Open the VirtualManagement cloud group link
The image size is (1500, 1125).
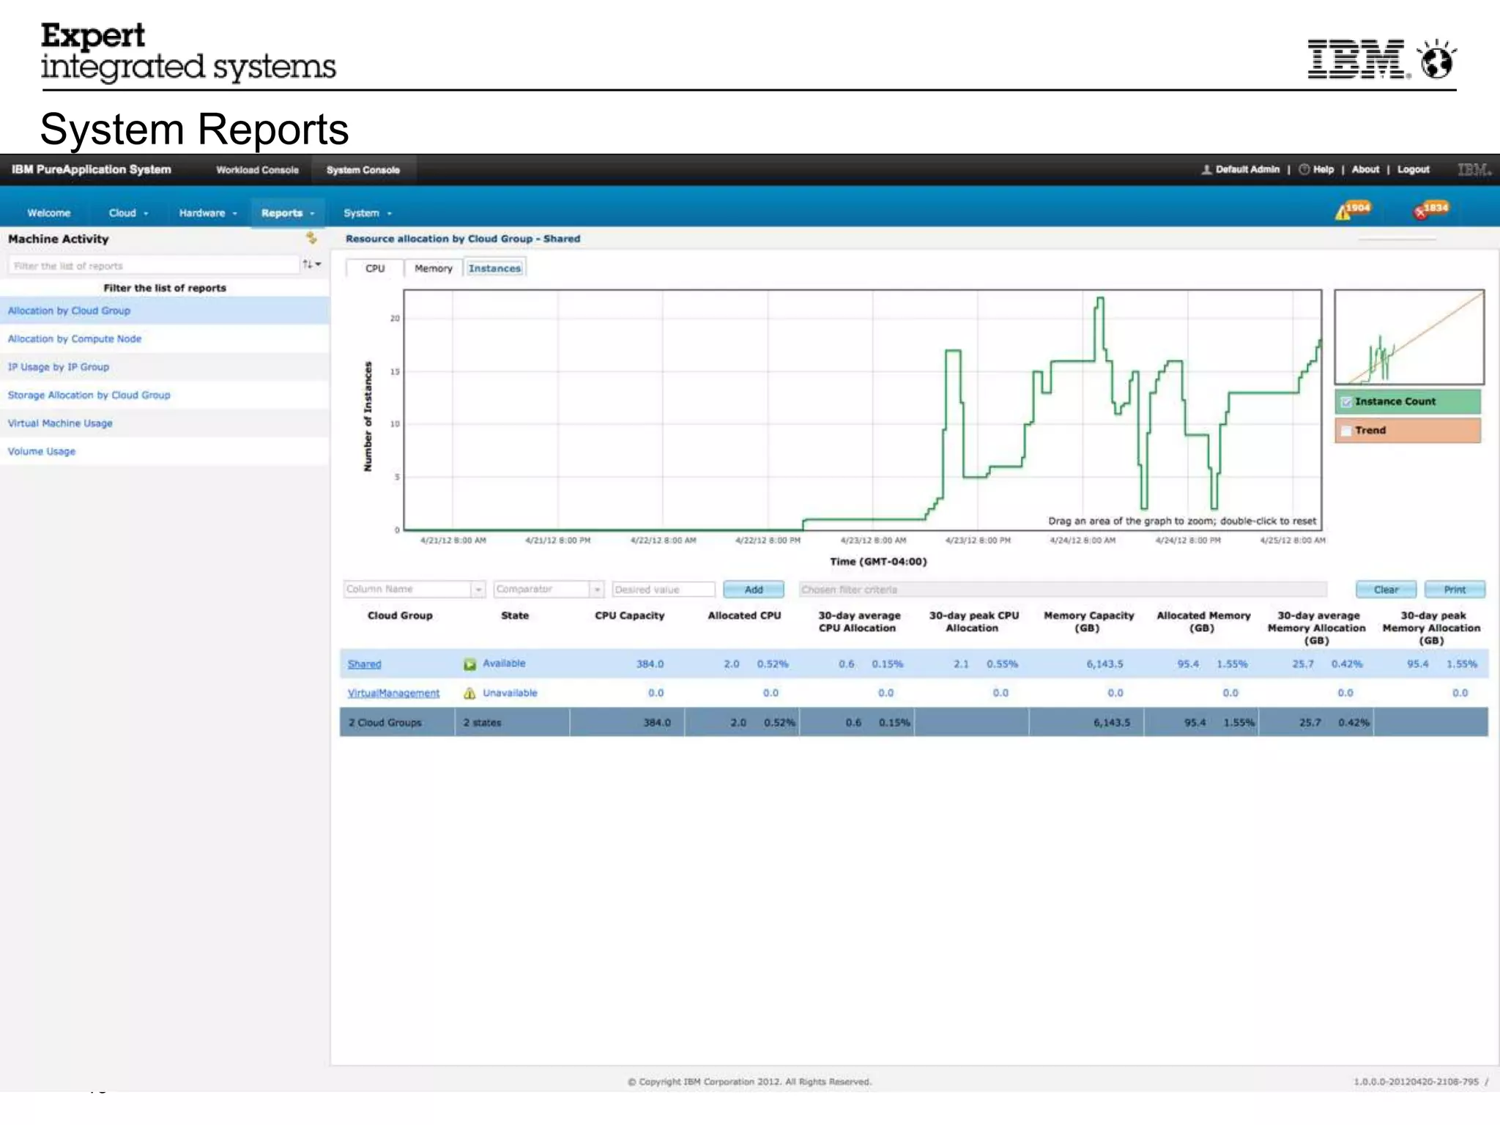pos(393,693)
